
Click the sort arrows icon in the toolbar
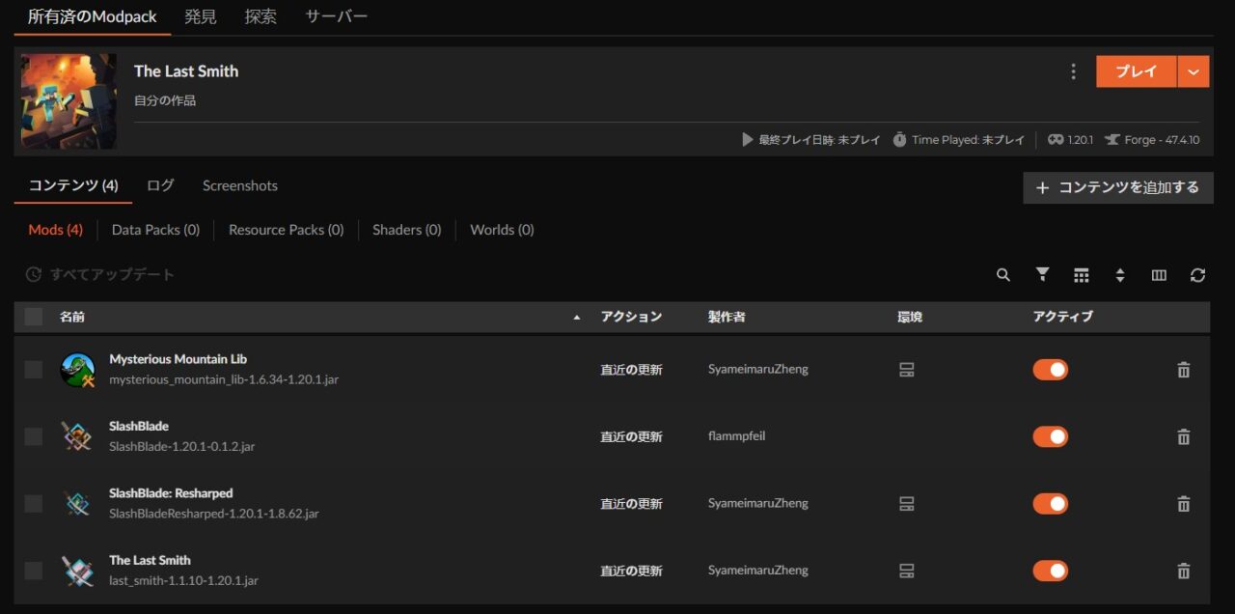pyautogui.click(x=1120, y=275)
